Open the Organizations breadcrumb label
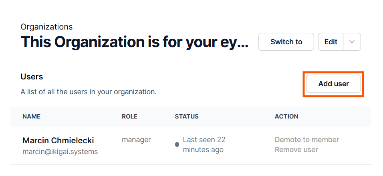Screen dimensions: 383x176 tap(46, 27)
